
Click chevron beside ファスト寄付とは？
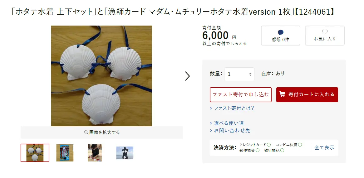[x=211, y=108]
